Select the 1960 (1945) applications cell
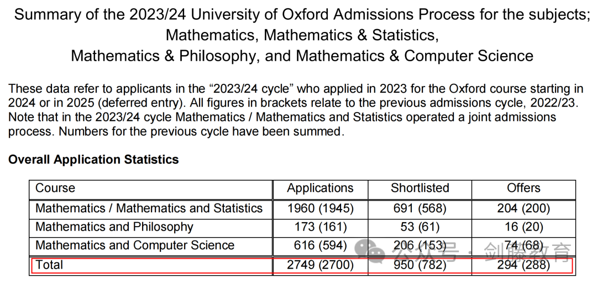597x284 pixels. click(x=320, y=208)
